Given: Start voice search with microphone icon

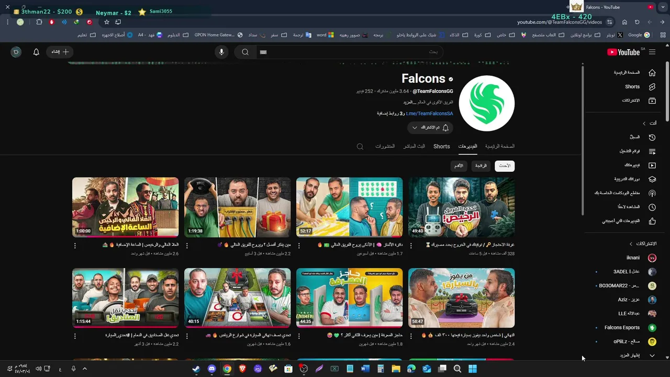Looking at the screenshot, I should click(221, 52).
